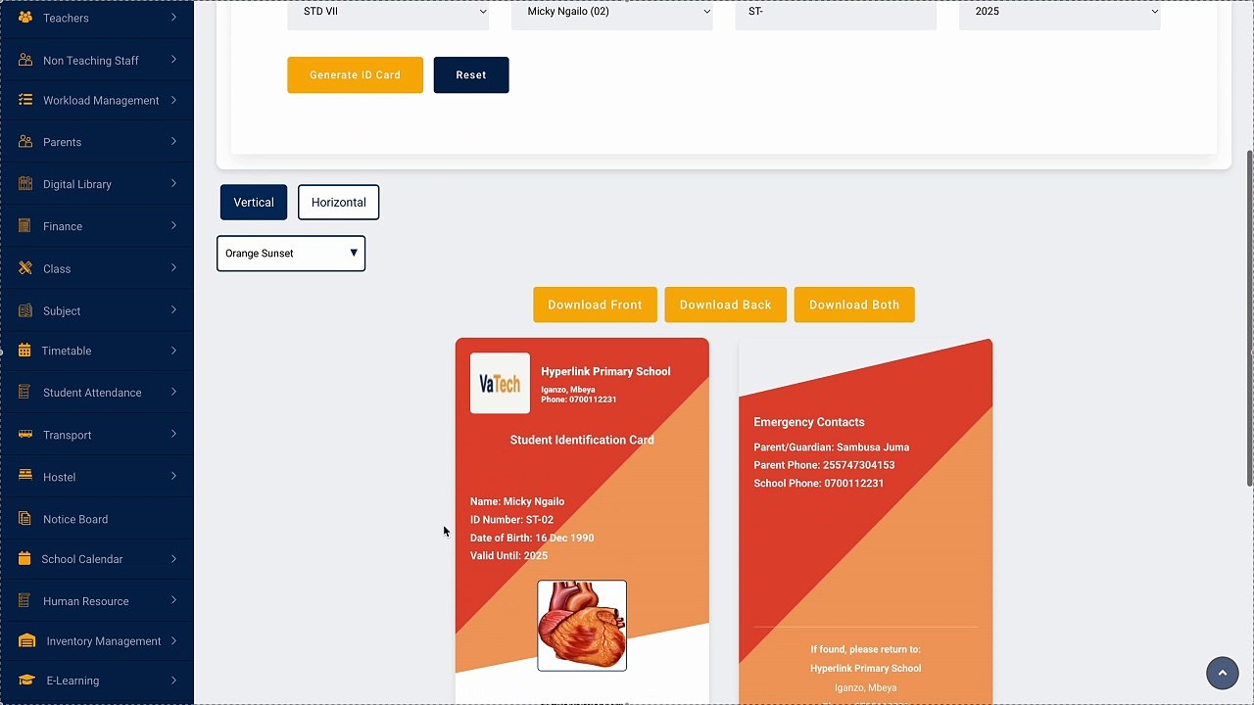Screen dimensions: 1254x705
Task: Open the Hostel menu item
Action: (97, 477)
